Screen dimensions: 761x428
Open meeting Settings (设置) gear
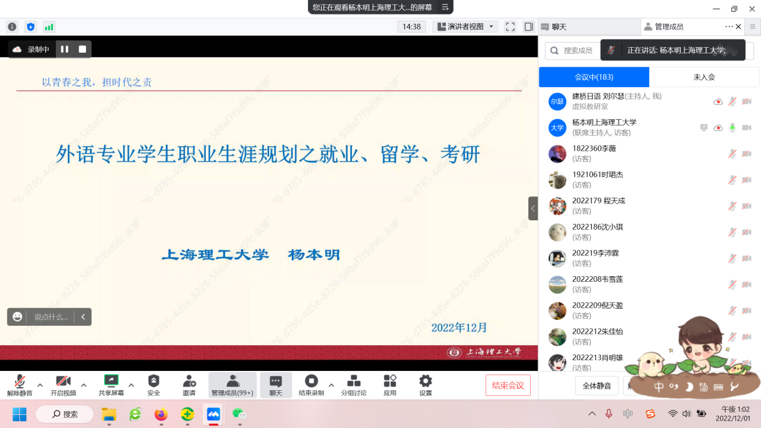pyautogui.click(x=425, y=384)
